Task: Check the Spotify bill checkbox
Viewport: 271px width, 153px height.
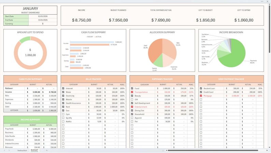Action: (63, 118)
